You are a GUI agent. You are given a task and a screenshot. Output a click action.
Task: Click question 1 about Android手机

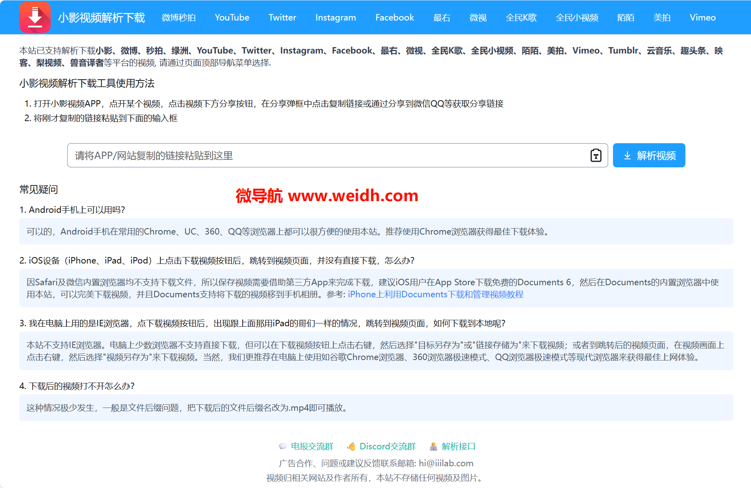tap(72, 210)
